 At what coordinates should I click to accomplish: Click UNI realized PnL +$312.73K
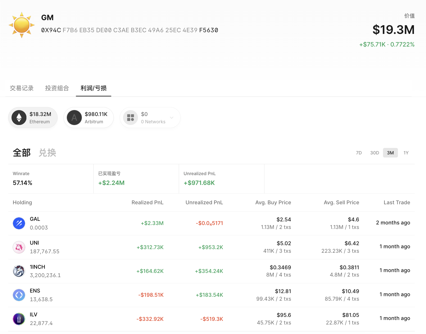(x=150, y=247)
